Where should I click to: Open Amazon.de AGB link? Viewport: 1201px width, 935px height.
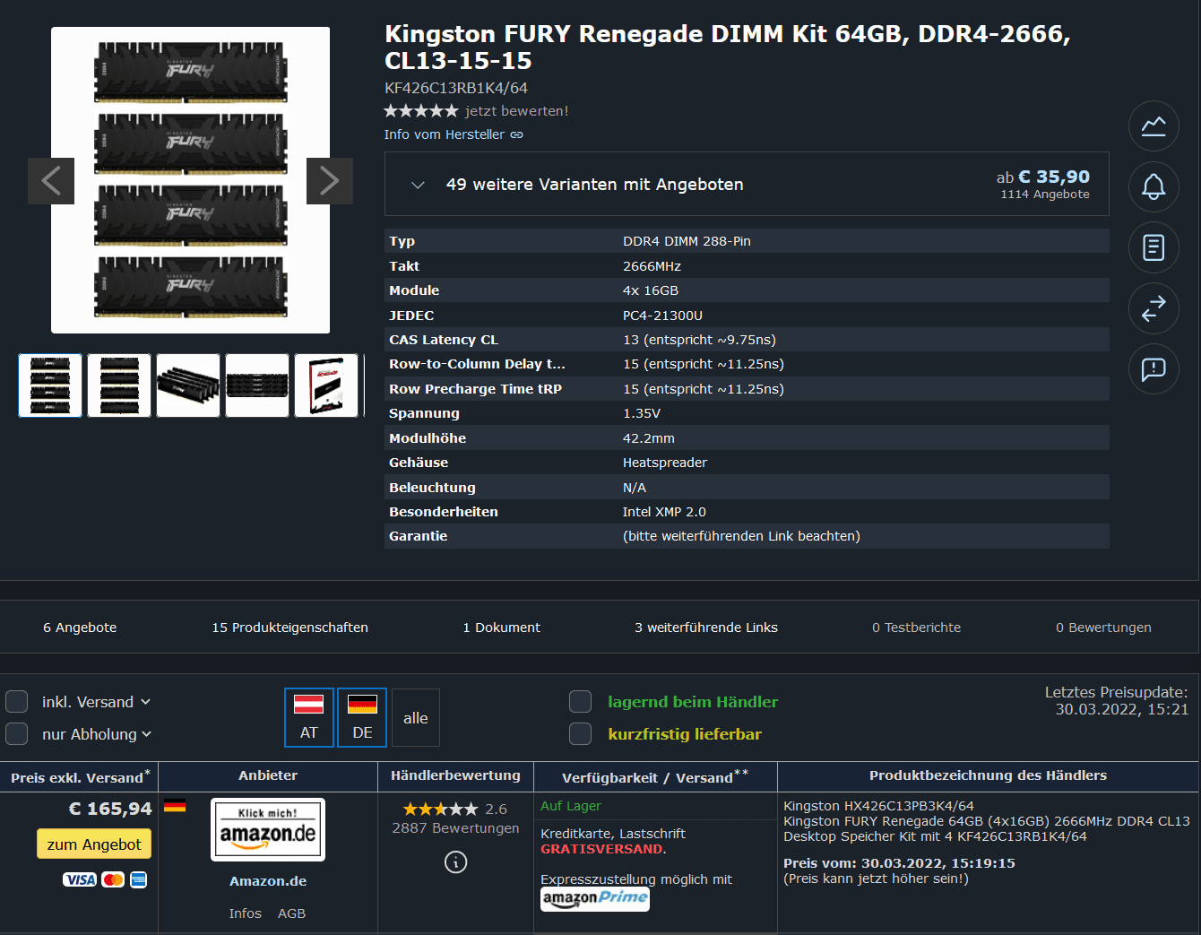click(291, 913)
